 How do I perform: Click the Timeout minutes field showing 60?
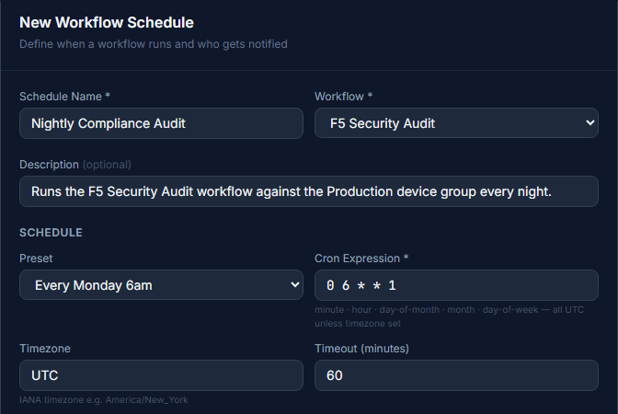456,375
